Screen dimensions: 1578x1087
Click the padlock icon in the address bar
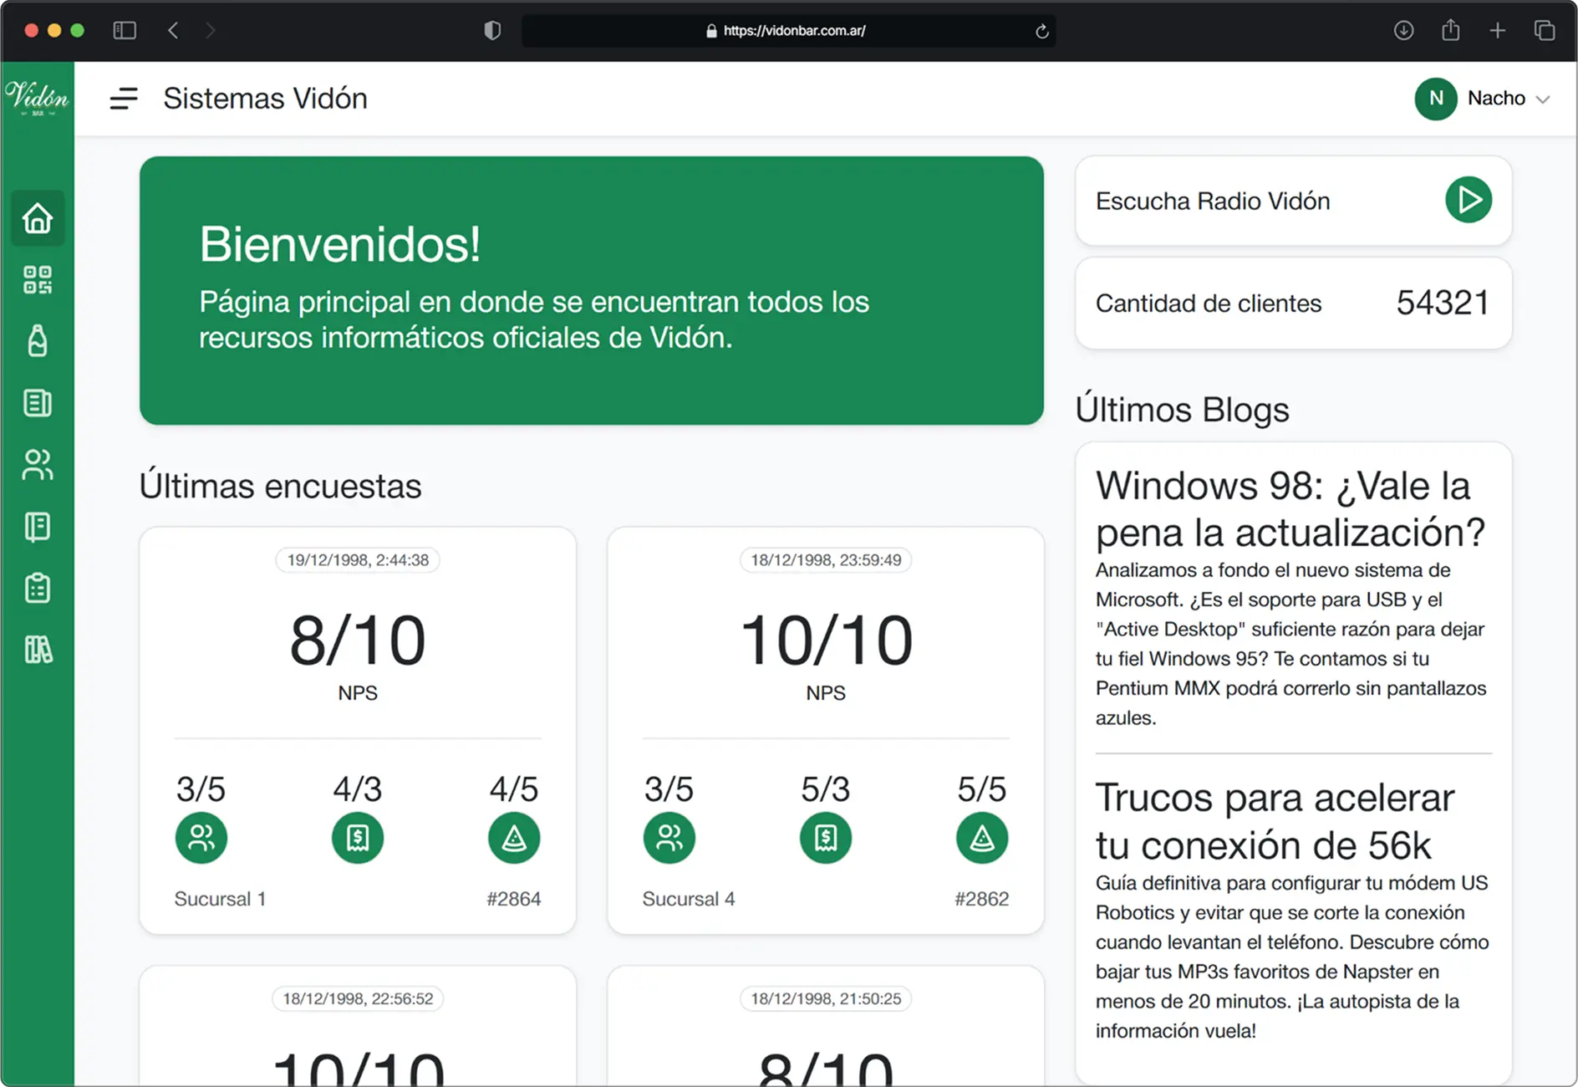(x=711, y=30)
